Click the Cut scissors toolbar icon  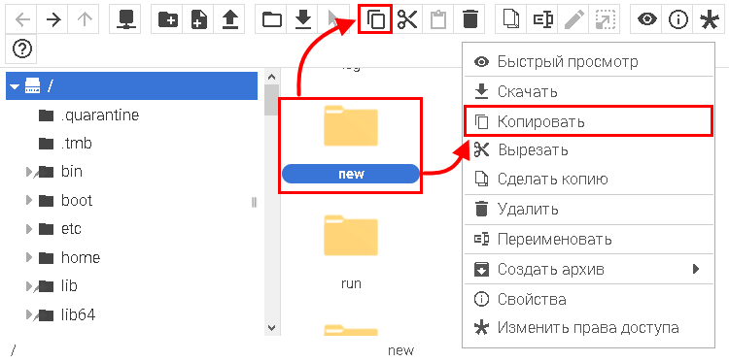(407, 19)
